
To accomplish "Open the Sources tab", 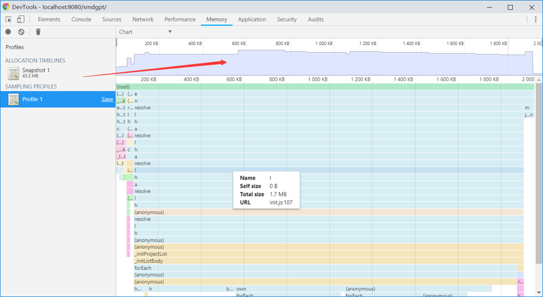I will point(112,19).
